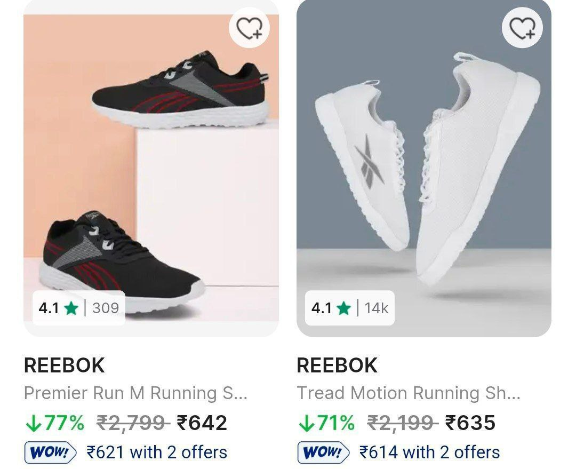View the ₹614 with 2 offers deal
Image resolution: width=576 pixels, height=469 pixels.
pyautogui.click(x=430, y=452)
